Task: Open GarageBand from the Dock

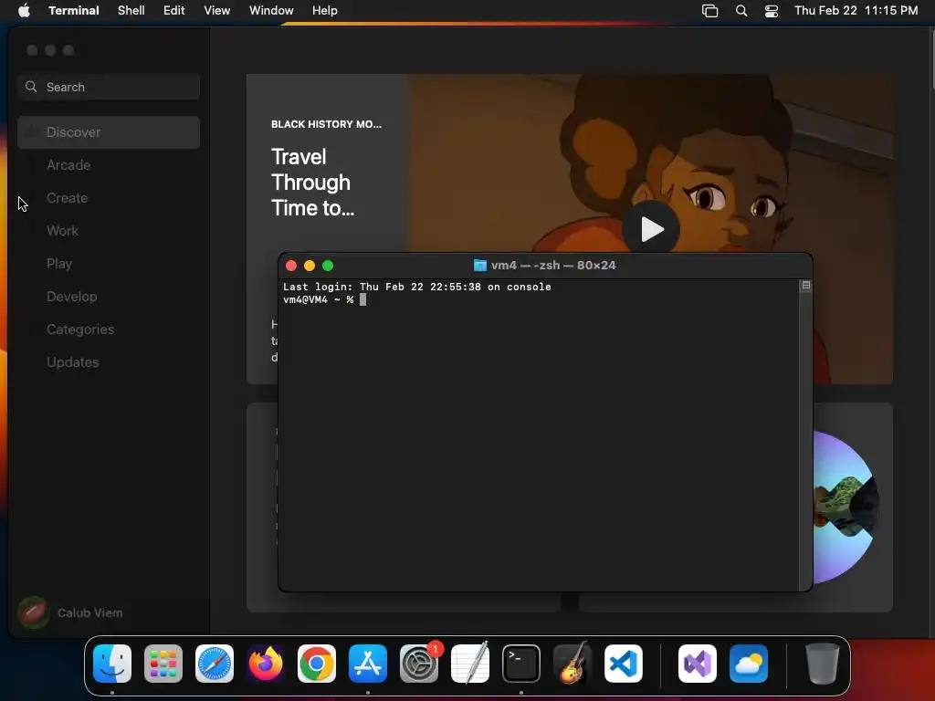Action: coord(573,664)
